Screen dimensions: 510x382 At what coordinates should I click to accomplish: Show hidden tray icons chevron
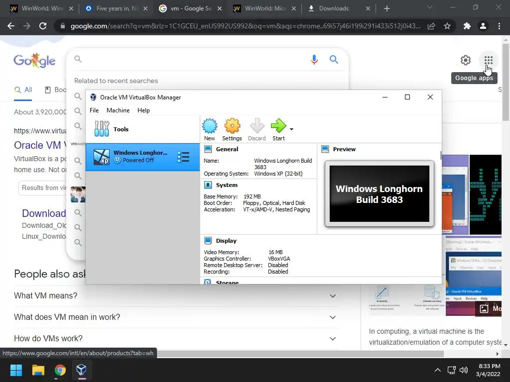pos(438,370)
